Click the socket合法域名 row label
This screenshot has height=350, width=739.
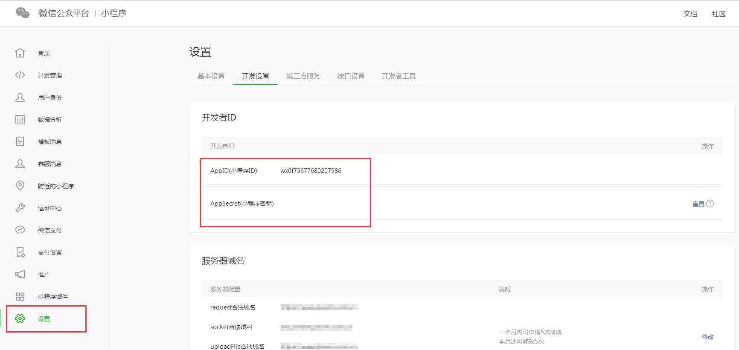point(231,327)
